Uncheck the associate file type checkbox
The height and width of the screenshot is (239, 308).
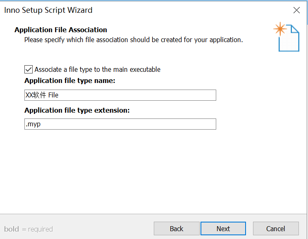(x=29, y=69)
